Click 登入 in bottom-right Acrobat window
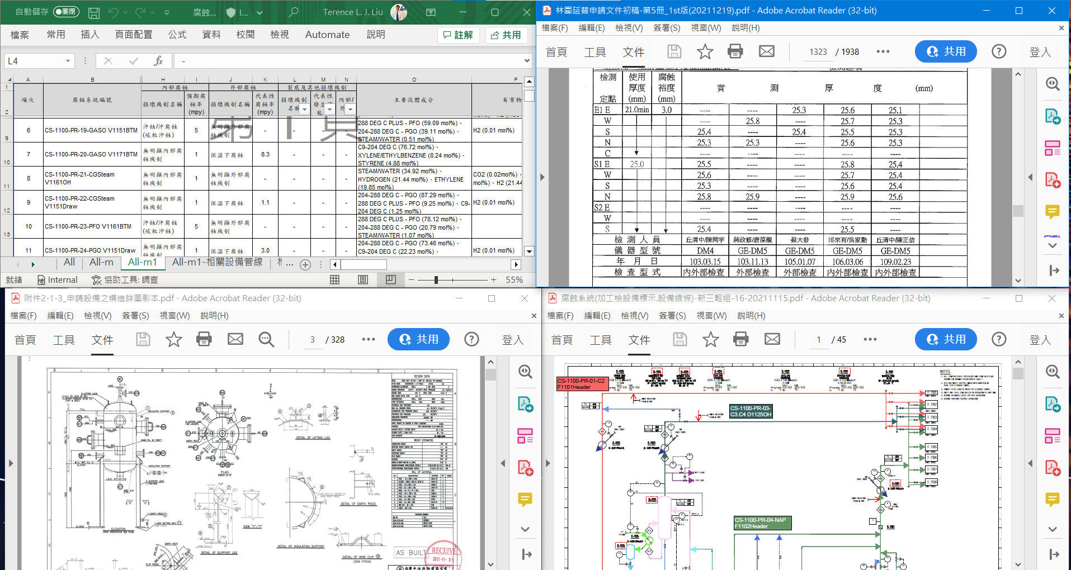The width and height of the screenshot is (1071, 570). coord(1040,340)
